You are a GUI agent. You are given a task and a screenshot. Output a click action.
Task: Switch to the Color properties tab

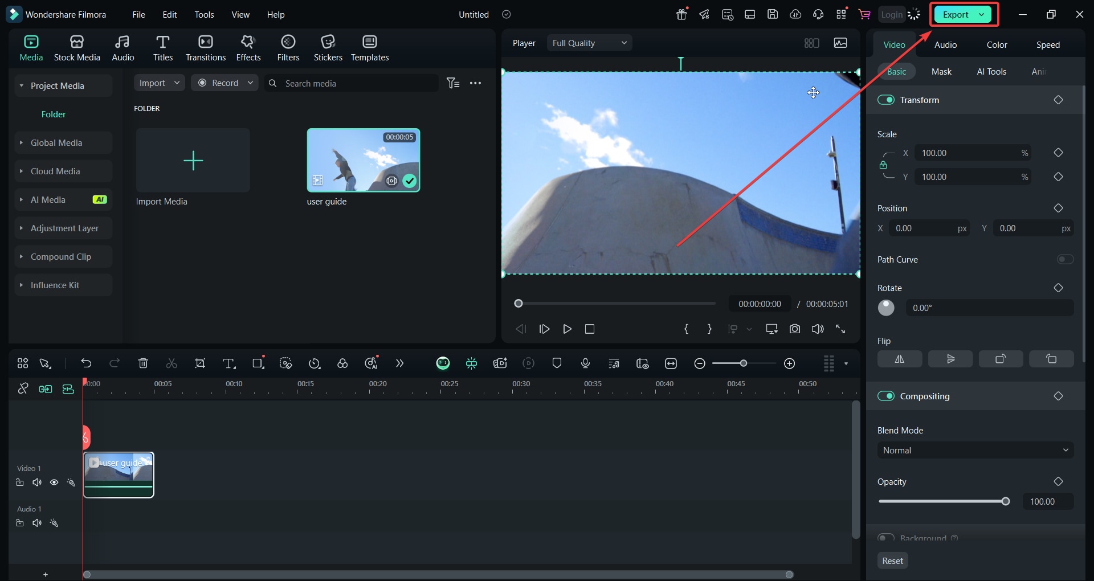[x=997, y=44]
